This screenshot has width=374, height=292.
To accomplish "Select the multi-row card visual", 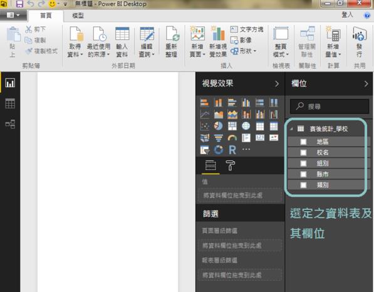I will click(x=246, y=138).
